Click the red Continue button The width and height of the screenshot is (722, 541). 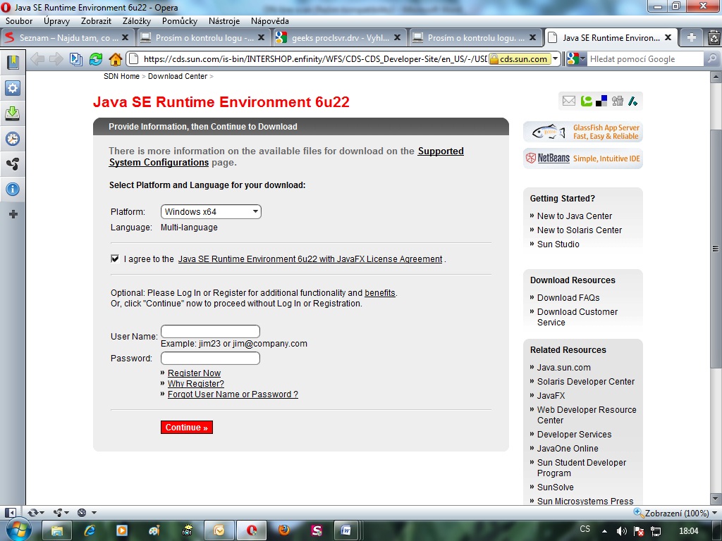point(186,428)
